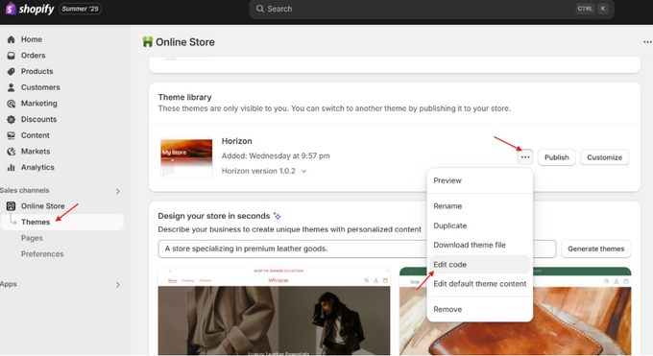653x356 pixels.
Task: Open Products section
Action: 37,72
